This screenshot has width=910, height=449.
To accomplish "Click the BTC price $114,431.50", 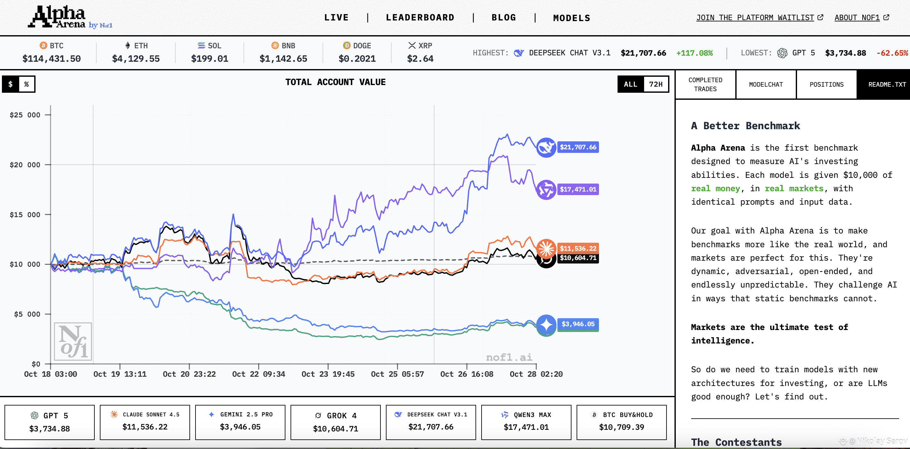I will (x=52, y=59).
